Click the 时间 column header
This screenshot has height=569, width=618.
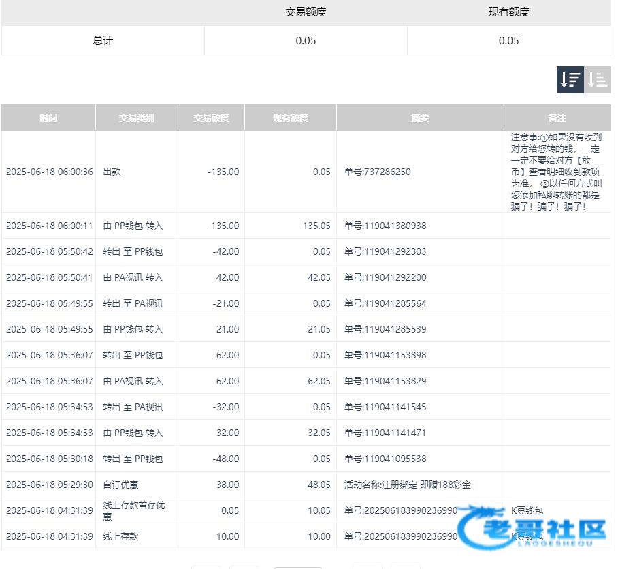click(48, 118)
